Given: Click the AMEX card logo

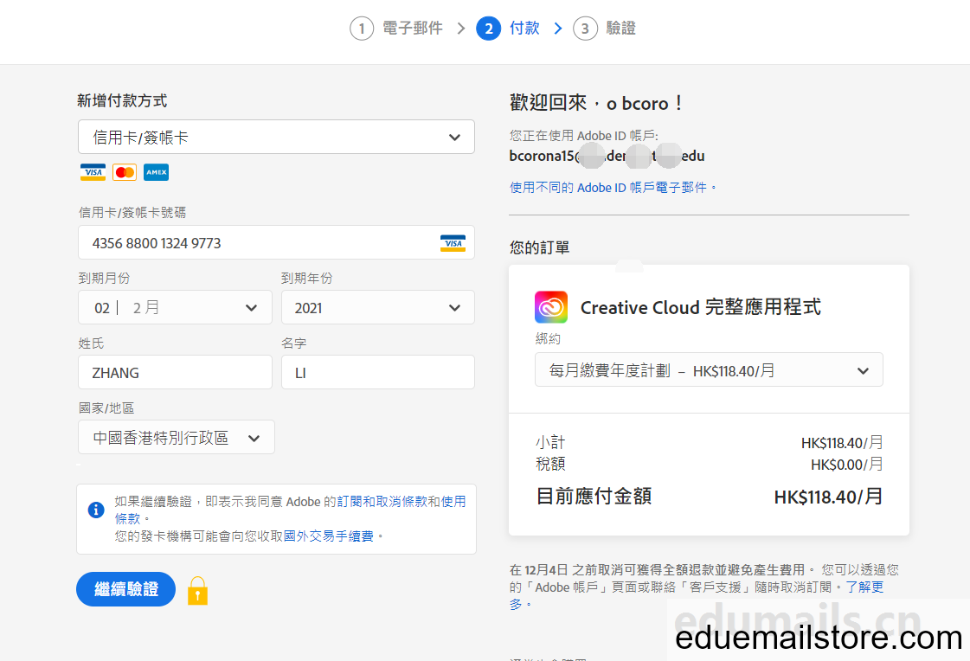Looking at the screenshot, I should click(156, 172).
